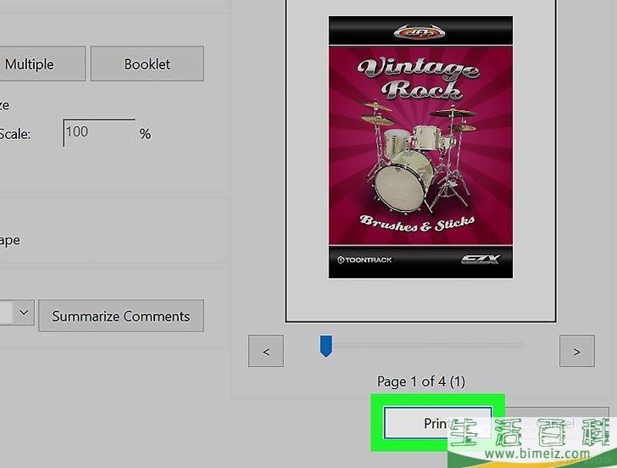Click the Vintage Rock page preview
Viewport: 617px width, 468px height.
(x=420, y=147)
